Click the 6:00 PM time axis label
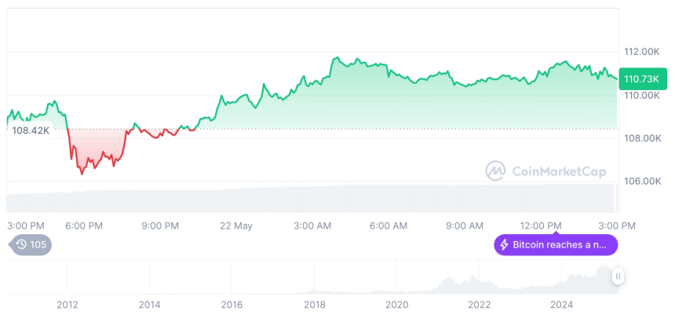Viewport: 675px width, 314px height. [84, 226]
